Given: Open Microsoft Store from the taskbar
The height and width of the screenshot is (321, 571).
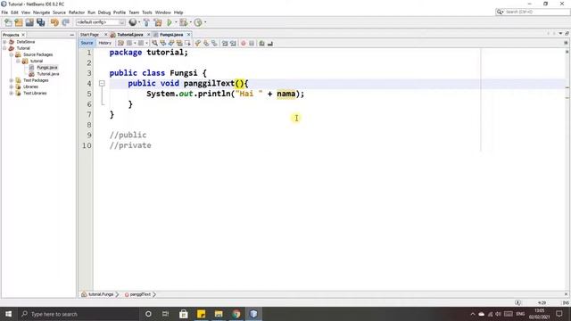Looking at the screenshot, I should [x=184, y=314].
